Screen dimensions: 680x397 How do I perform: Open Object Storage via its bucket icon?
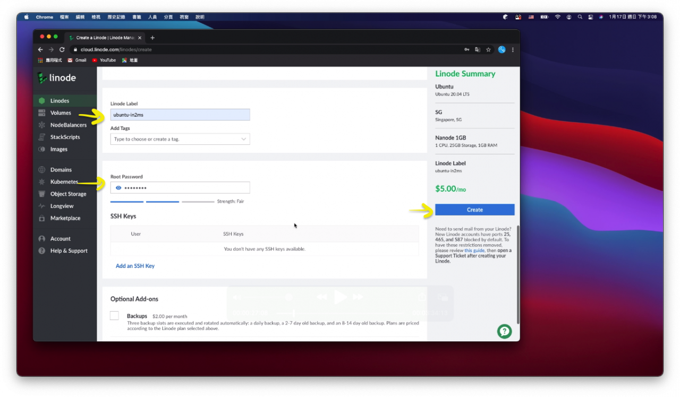(x=41, y=194)
